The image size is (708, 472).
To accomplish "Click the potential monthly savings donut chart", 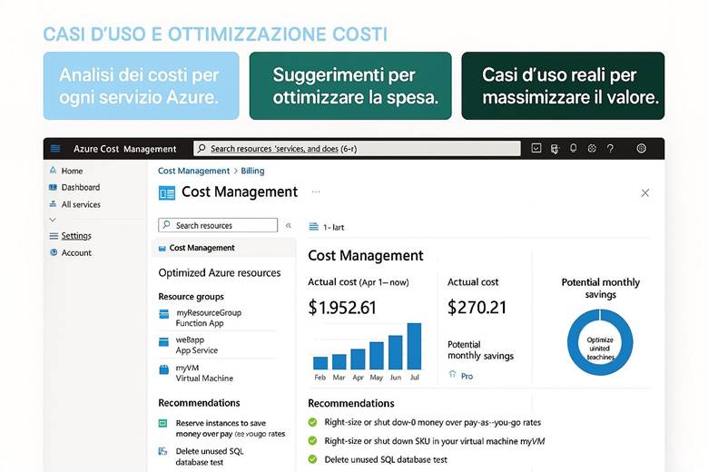I will 600,342.
